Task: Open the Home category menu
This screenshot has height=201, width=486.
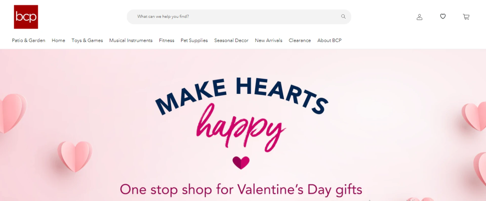Action: point(58,40)
